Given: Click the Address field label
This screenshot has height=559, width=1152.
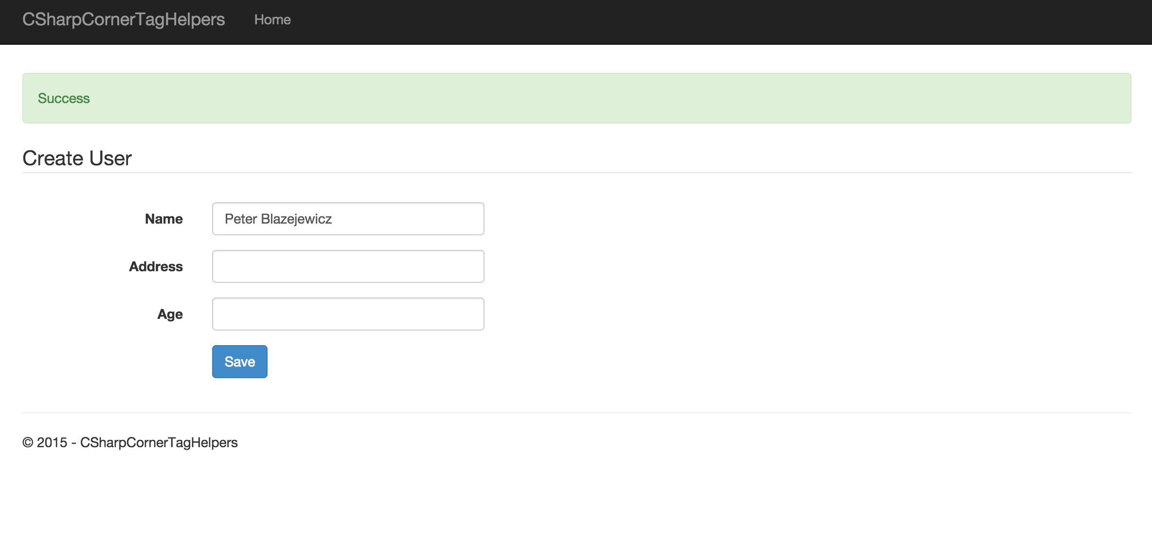Looking at the screenshot, I should (156, 266).
